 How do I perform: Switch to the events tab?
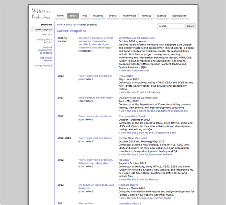click(113, 16)
